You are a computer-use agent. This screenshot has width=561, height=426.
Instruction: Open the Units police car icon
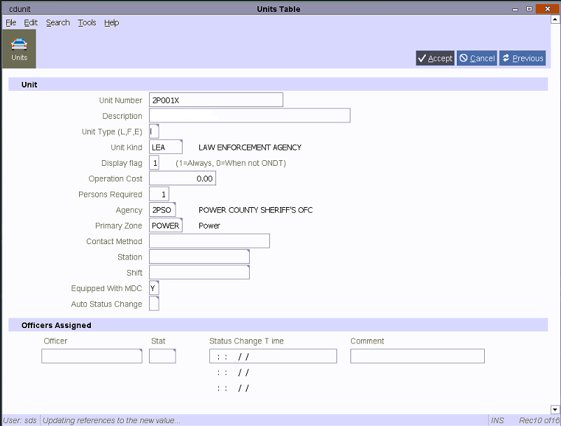19,49
